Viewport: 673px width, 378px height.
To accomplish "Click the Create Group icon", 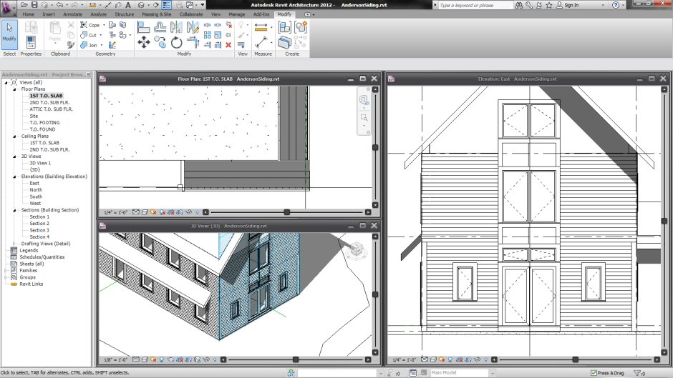I will tap(301, 27).
